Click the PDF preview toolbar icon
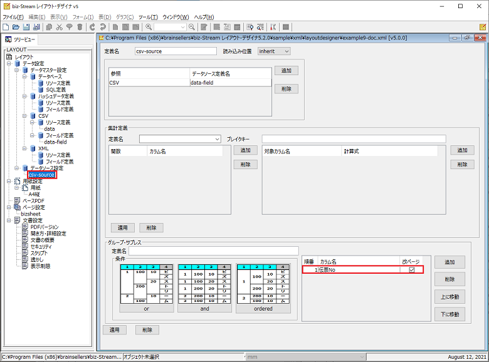 [250, 27]
